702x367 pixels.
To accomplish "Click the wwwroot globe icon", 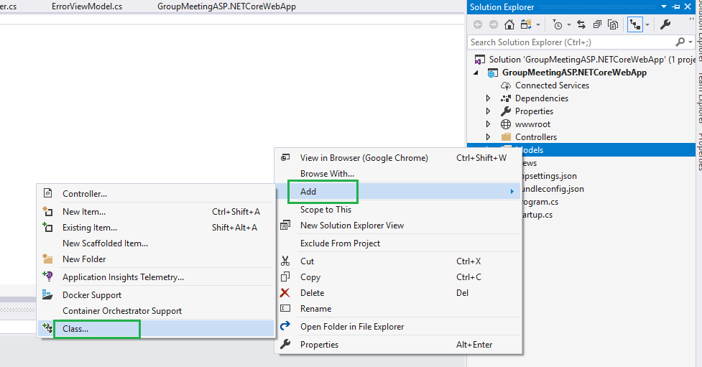I will tap(506, 124).
